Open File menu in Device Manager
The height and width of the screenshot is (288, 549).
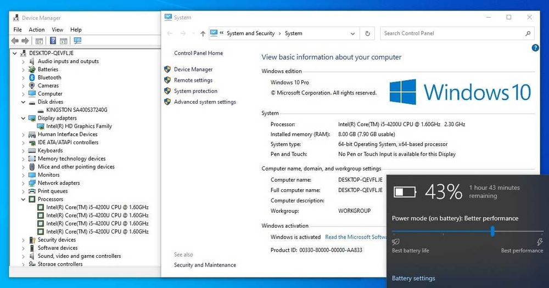coord(18,30)
